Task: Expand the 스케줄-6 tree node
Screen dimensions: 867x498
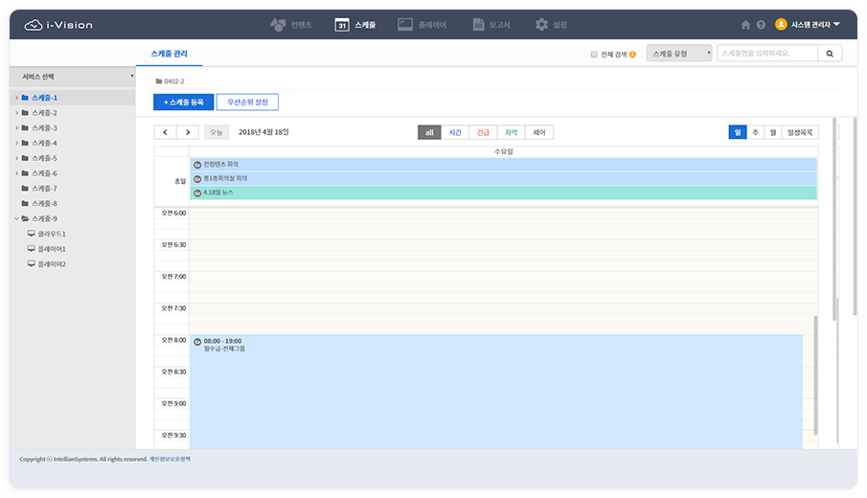Action: (16, 173)
